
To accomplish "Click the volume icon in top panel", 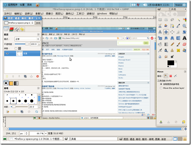I will pyautogui.click(x=145, y=5).
